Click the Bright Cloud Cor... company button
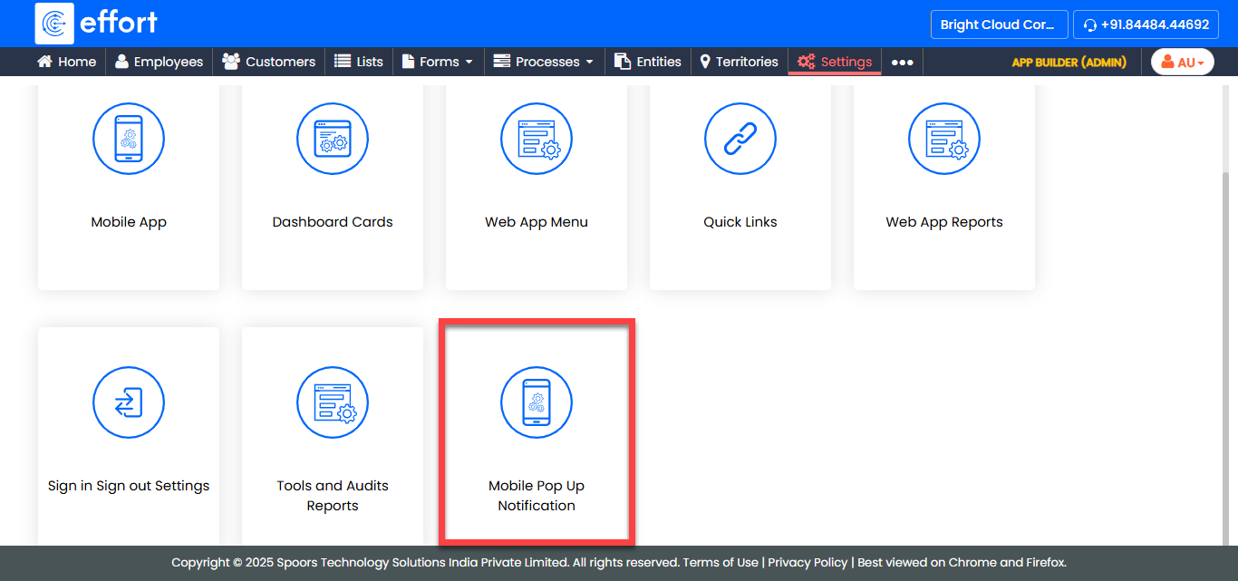This screenshot has height=581, width=1238. coord(998,24)
